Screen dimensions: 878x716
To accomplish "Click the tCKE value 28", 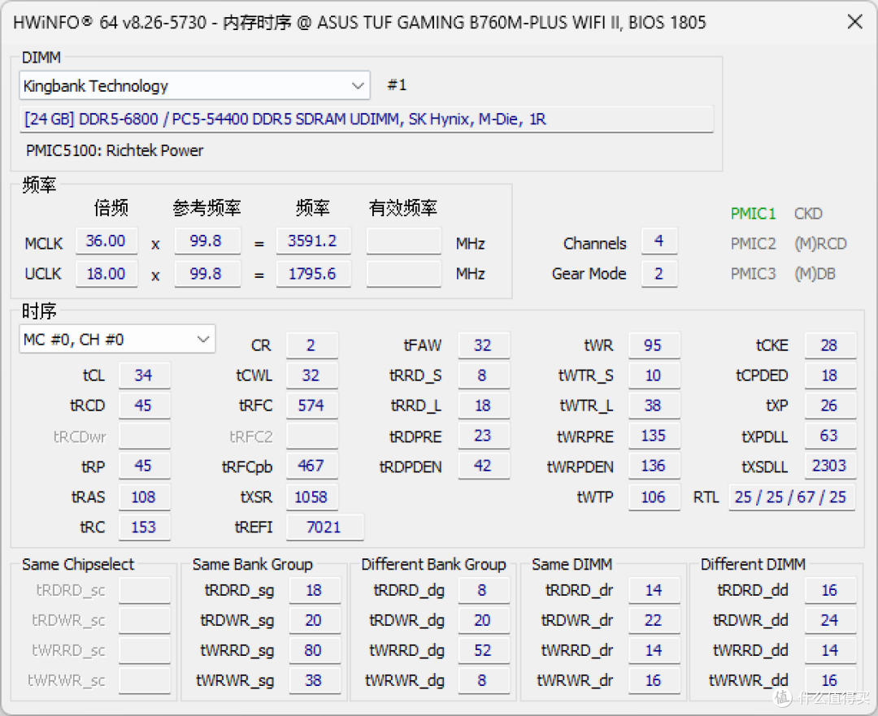I will point(830,345).
